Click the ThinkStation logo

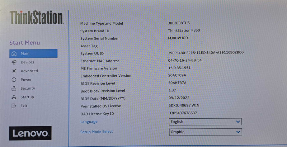coord(36,17)
